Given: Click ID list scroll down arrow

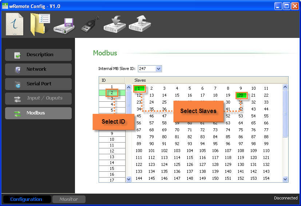Looking at the screenshot, I should tap(128, 179).
